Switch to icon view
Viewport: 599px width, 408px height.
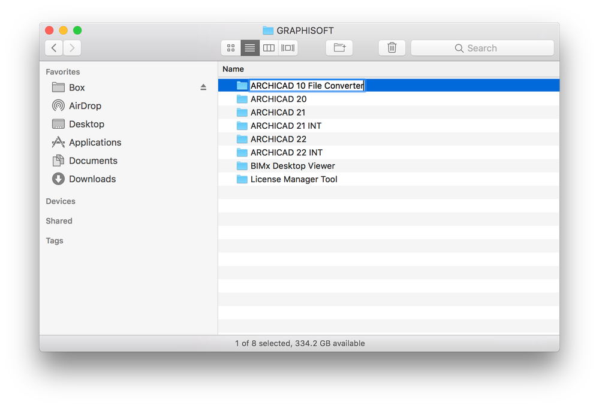231,48
